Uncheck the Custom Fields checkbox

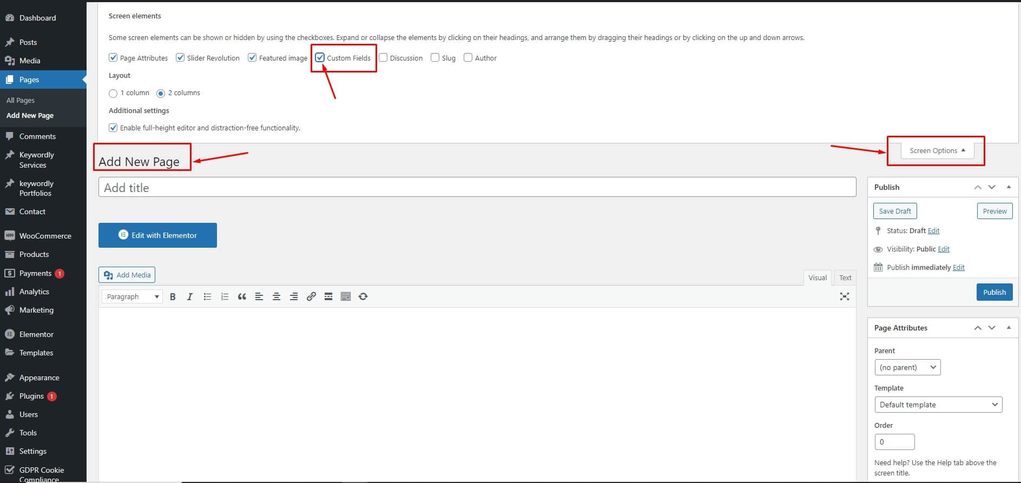(x=320, y=57)
